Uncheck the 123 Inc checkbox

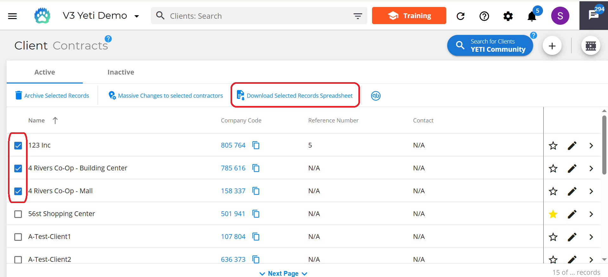click(x=18, y=145)
